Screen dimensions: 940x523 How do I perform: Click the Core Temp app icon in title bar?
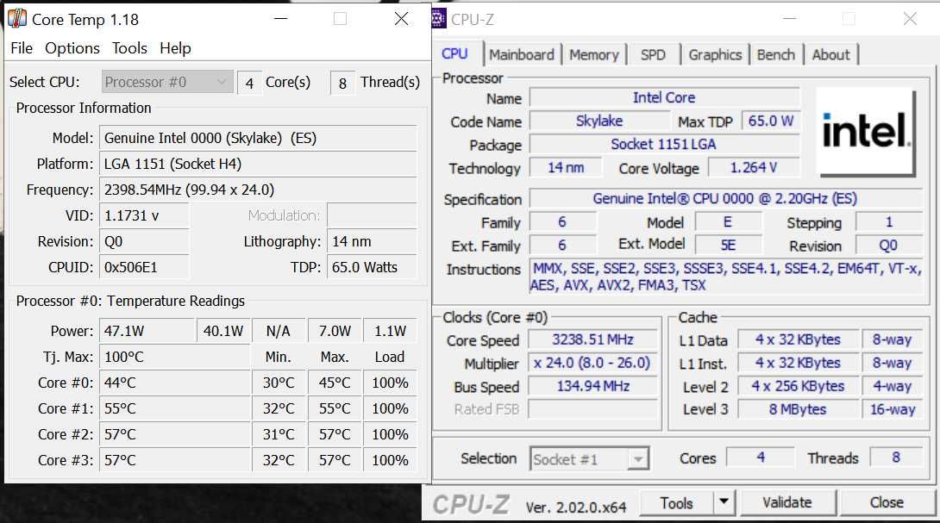click(x=16, y=19)
